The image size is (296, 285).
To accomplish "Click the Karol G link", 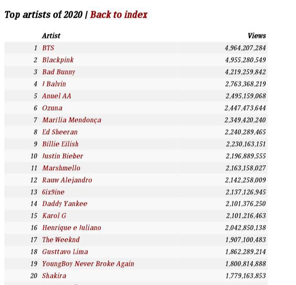I will tap(54, 215).
